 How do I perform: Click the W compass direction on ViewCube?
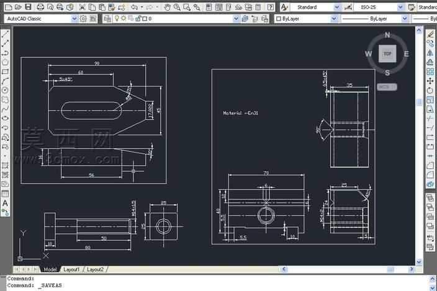click(x=369, y=54)
